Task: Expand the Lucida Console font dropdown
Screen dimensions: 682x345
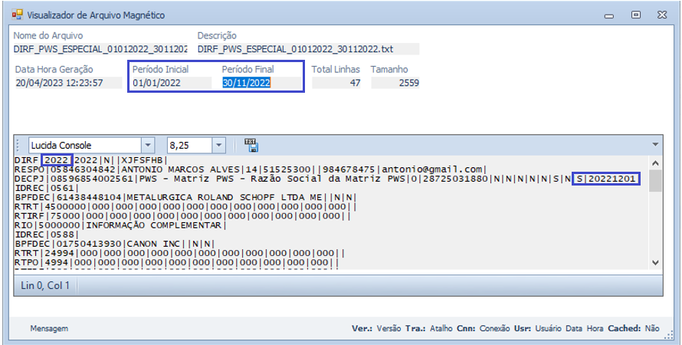Action: pos(148,146)
